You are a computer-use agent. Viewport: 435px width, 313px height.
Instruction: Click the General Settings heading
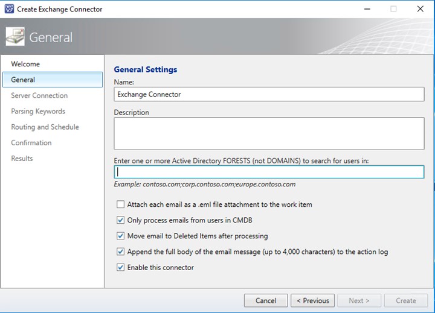(x=146, y=69)
